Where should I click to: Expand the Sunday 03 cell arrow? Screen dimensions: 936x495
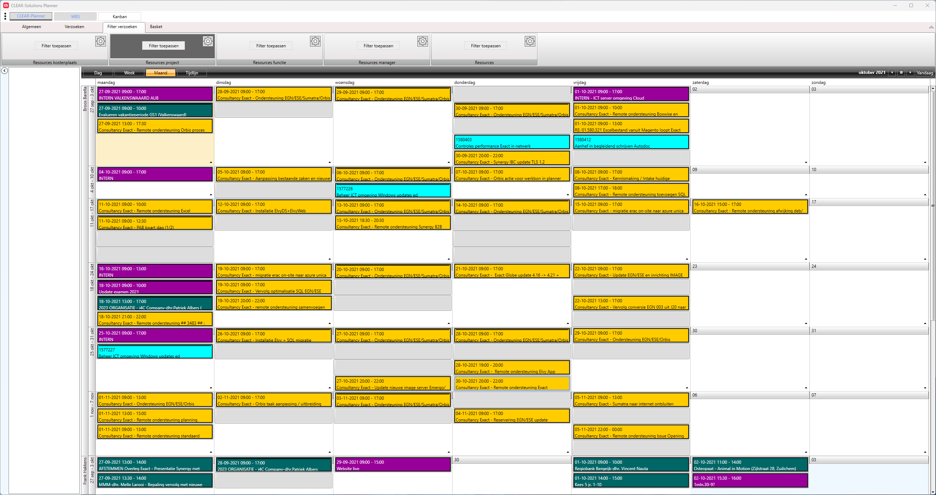[925, 163]
